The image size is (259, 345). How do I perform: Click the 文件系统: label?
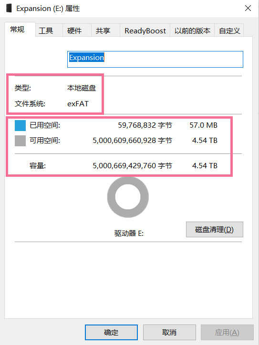(30, 103)
